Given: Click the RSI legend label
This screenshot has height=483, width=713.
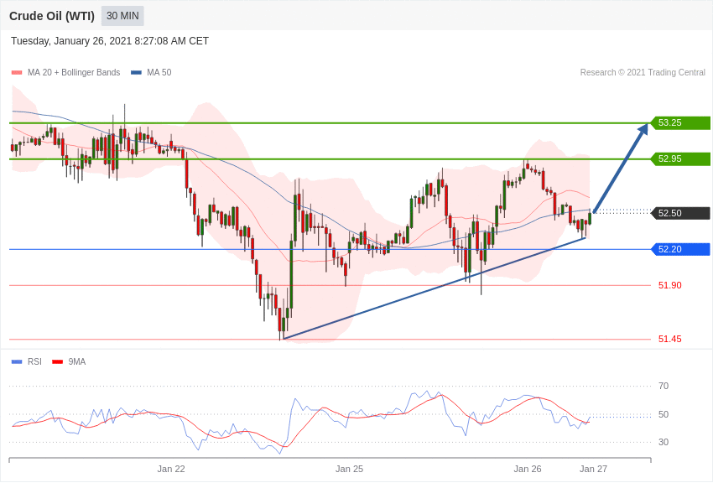Looking at the screenshot, I should pos(34,361).
